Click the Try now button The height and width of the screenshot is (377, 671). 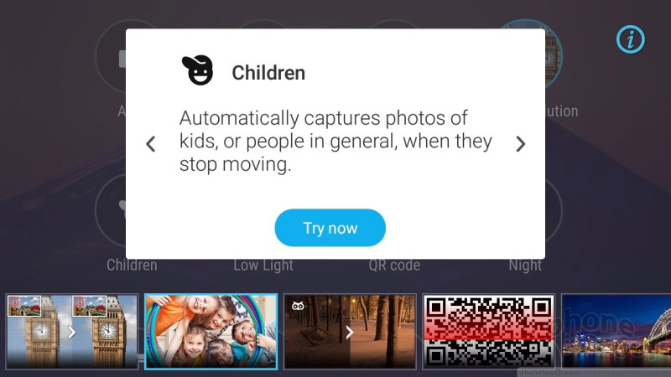330,228
